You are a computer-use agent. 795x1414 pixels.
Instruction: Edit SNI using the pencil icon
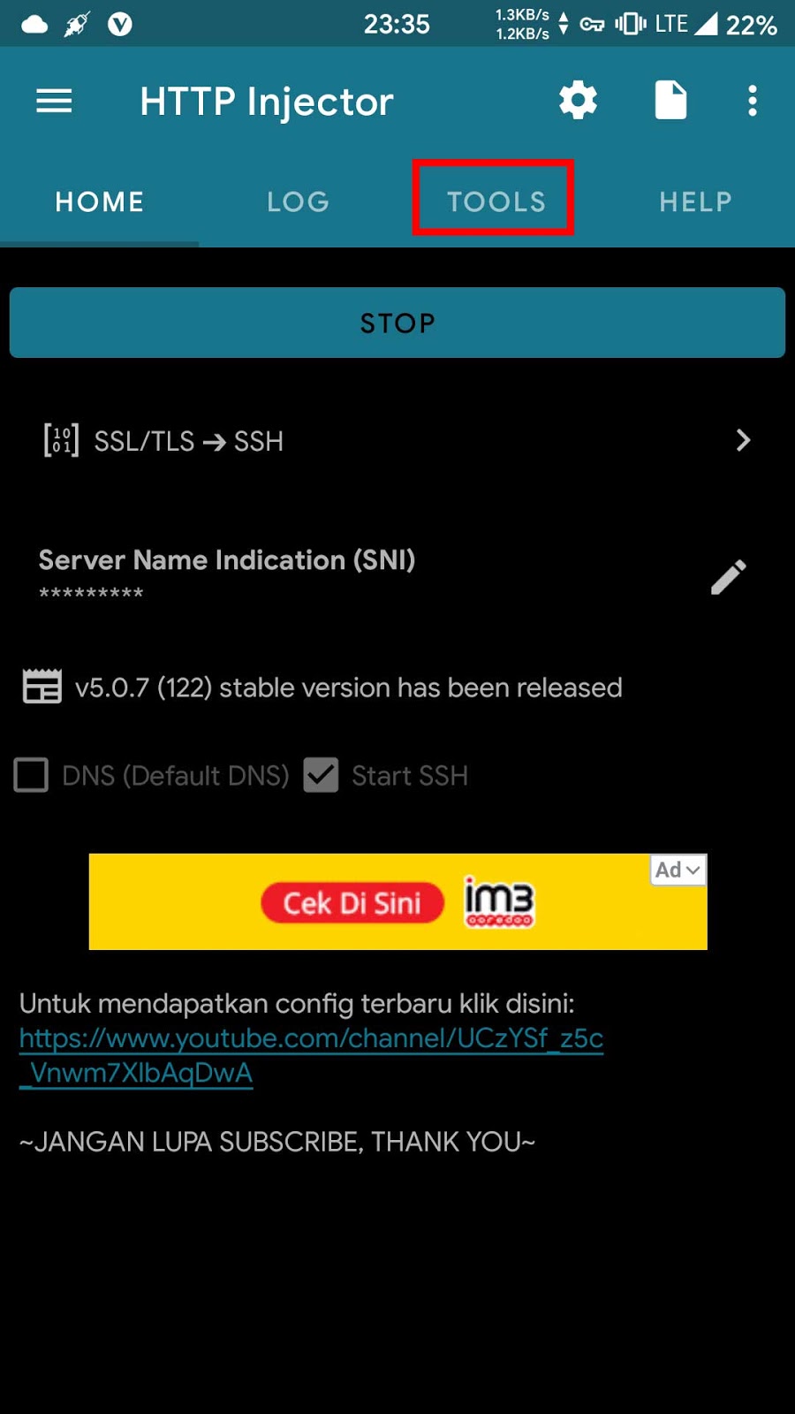(729, 577)
